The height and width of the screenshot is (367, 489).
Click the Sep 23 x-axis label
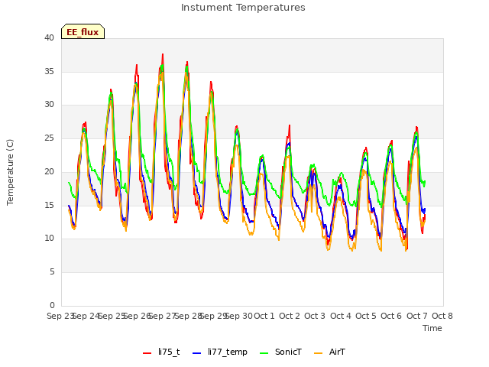point(60,316)
